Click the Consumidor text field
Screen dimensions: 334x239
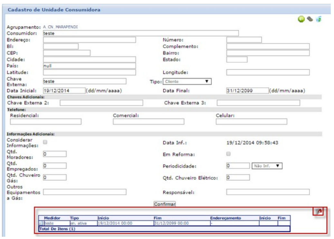(x=140, y=33)
